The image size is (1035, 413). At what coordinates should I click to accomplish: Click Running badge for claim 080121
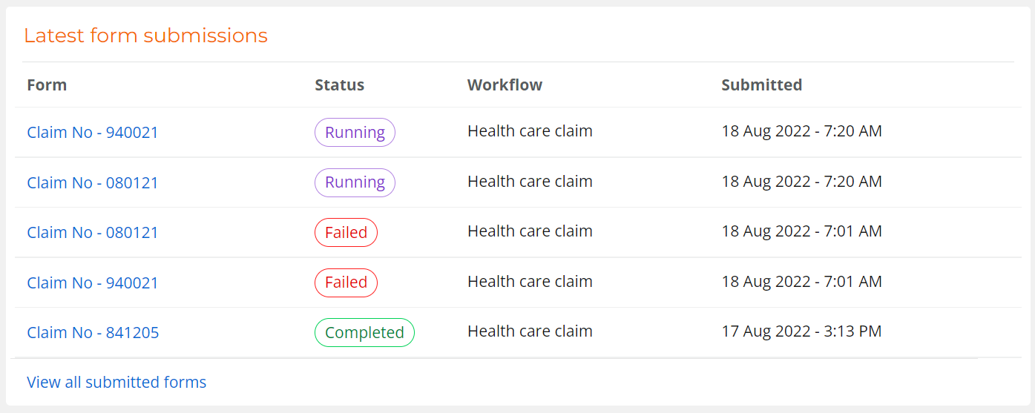355,182
